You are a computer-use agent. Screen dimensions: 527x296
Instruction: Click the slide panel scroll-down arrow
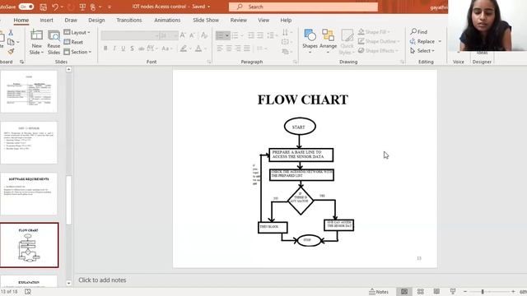68,283
